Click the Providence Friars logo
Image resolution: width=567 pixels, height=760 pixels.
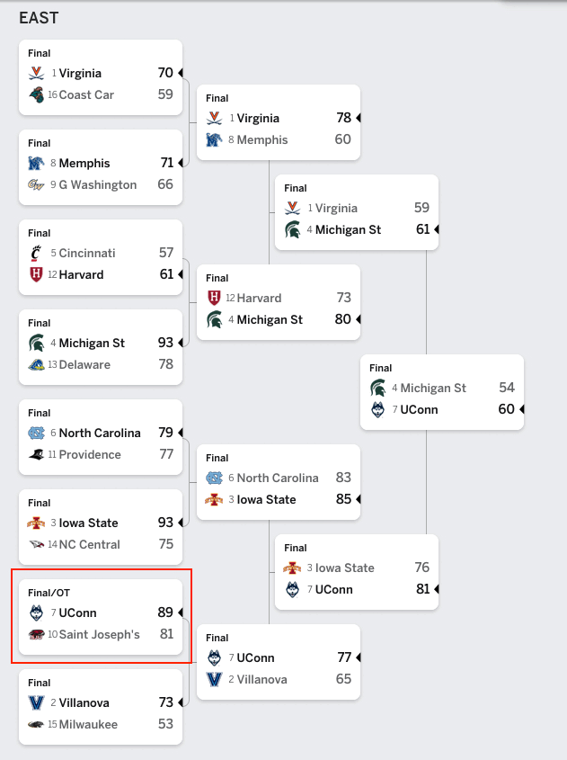click(x=36, y=454)
